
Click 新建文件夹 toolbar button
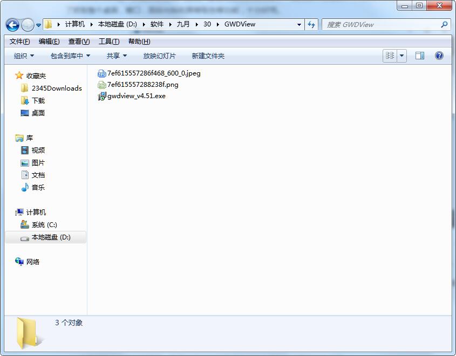coord(208,56)
